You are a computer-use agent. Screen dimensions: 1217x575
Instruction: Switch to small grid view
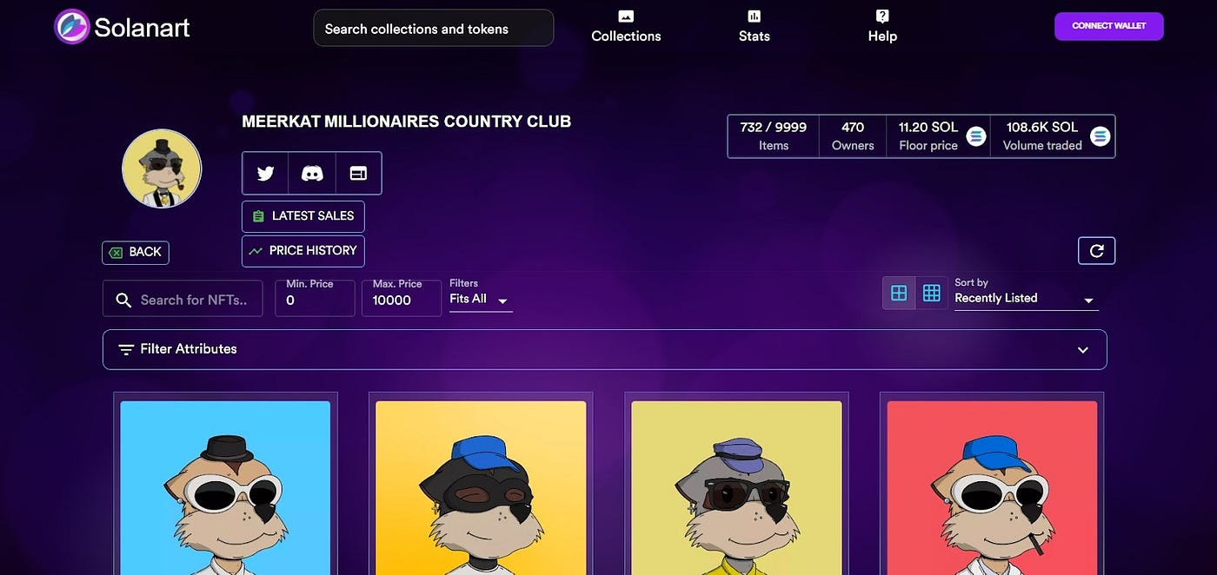coord(932,294)
